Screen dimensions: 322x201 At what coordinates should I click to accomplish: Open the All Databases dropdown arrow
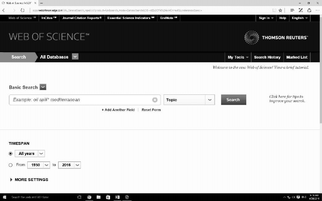[x=75, y=57]
